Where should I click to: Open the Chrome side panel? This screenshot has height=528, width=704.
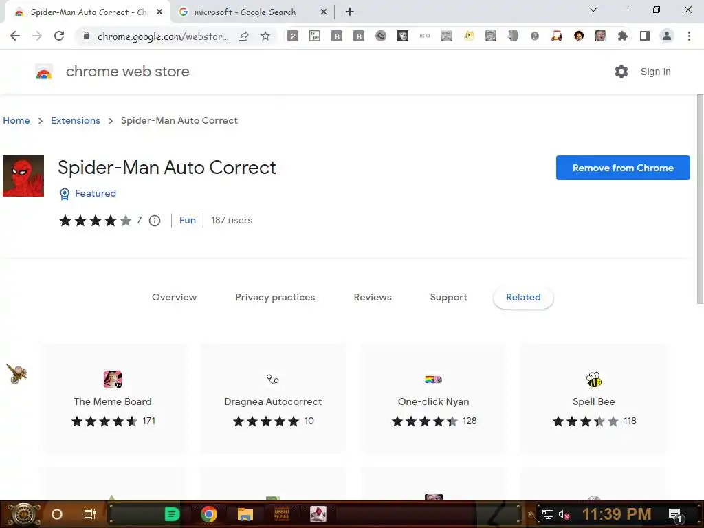(x=645, y=36)
